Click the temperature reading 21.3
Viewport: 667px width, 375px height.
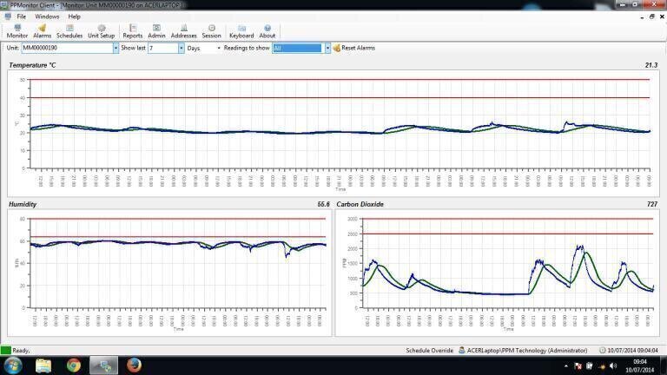click(650, 65)
